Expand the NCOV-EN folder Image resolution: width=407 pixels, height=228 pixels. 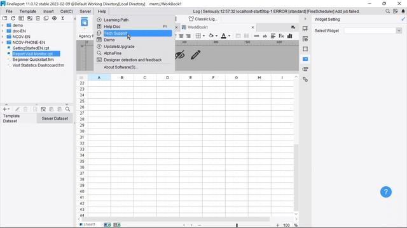(3, 37)
